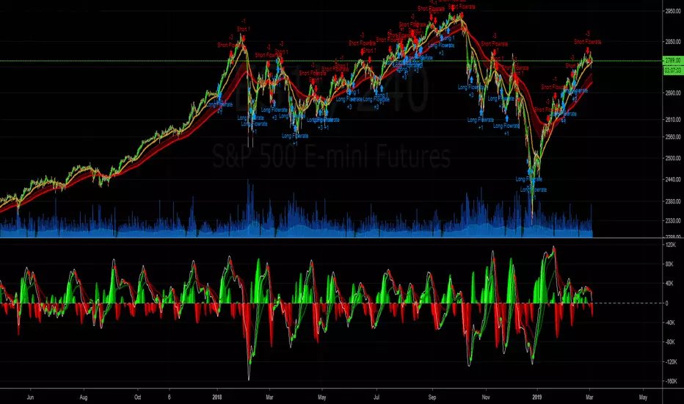Click the -120K indicator scale label
Viewport: 684px width, 404px height.
(671, 361)
